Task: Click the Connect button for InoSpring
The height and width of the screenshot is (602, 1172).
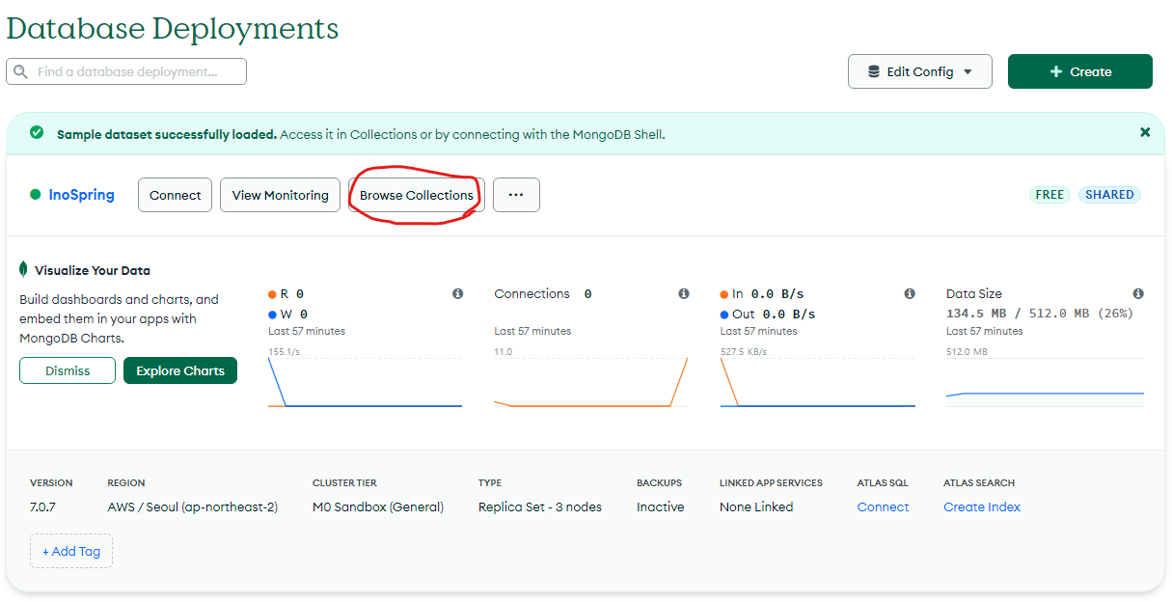Action: coord(175,195)
